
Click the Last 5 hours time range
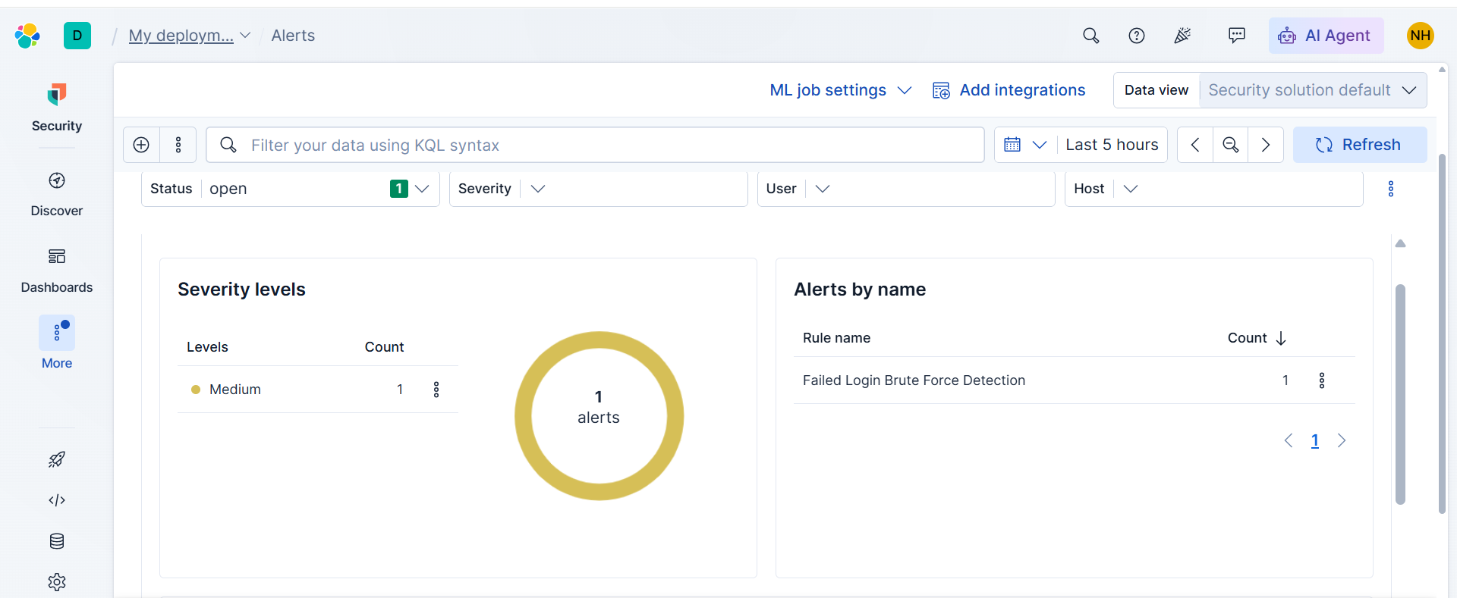[x=1112, y=145]
